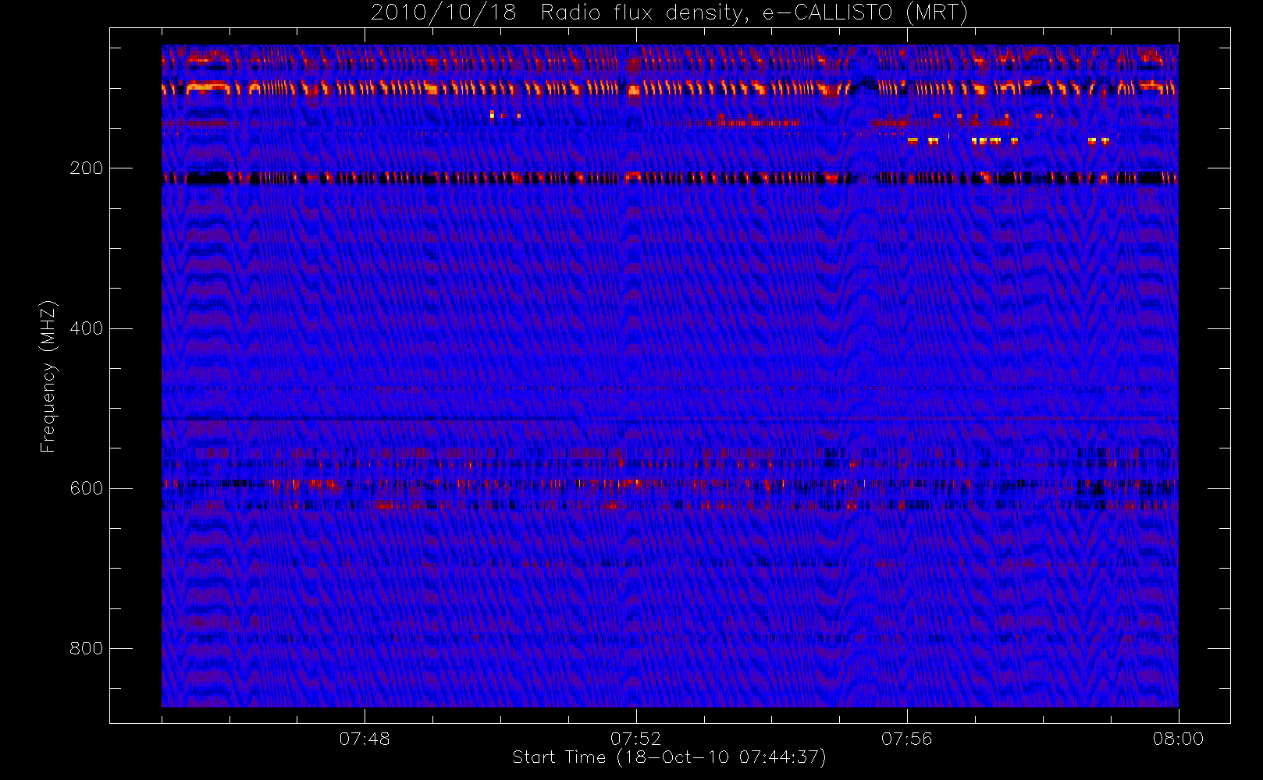The width and height of the screenshot is (1263, 780).
Task: Click the 07:52 time tick label
Action: coord(635,739)
